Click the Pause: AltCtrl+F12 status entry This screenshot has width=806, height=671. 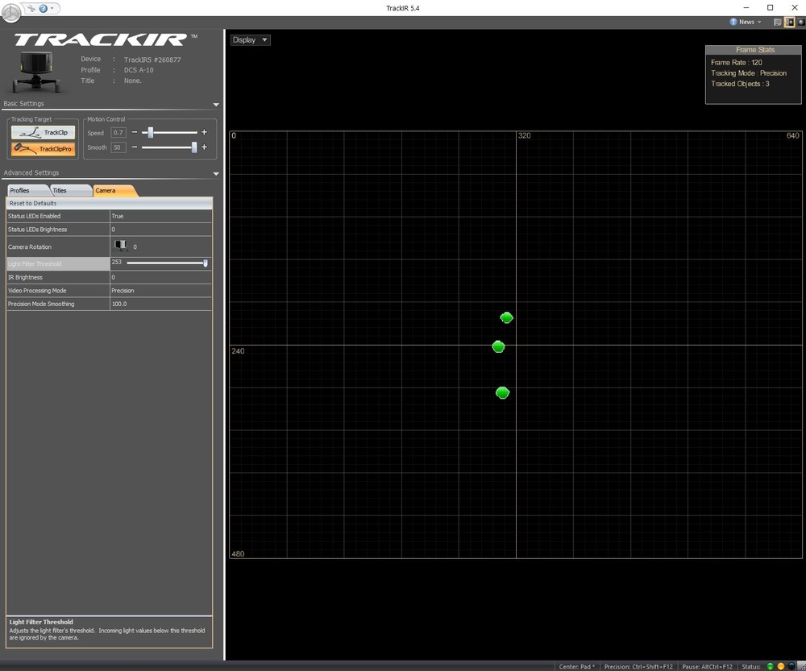[708, 666]
